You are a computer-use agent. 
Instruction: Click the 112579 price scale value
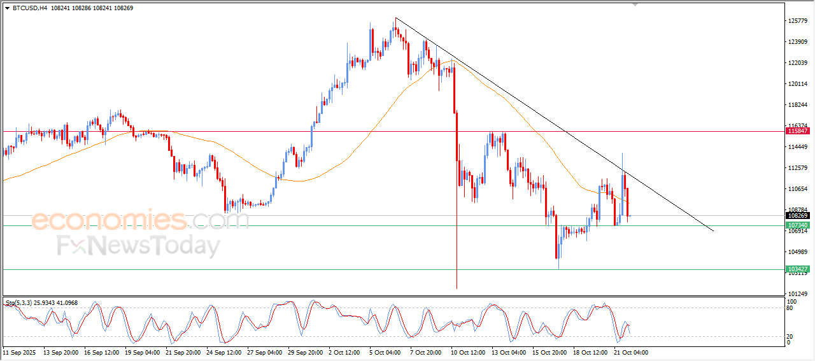coord(798,168)
